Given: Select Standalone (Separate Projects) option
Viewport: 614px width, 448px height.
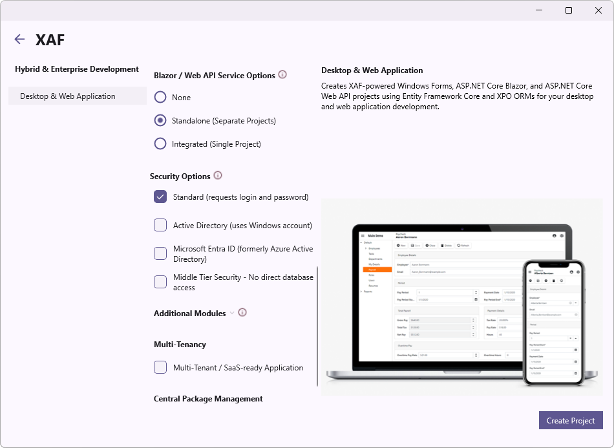Looking at the screenshot, I should (160, 120).
